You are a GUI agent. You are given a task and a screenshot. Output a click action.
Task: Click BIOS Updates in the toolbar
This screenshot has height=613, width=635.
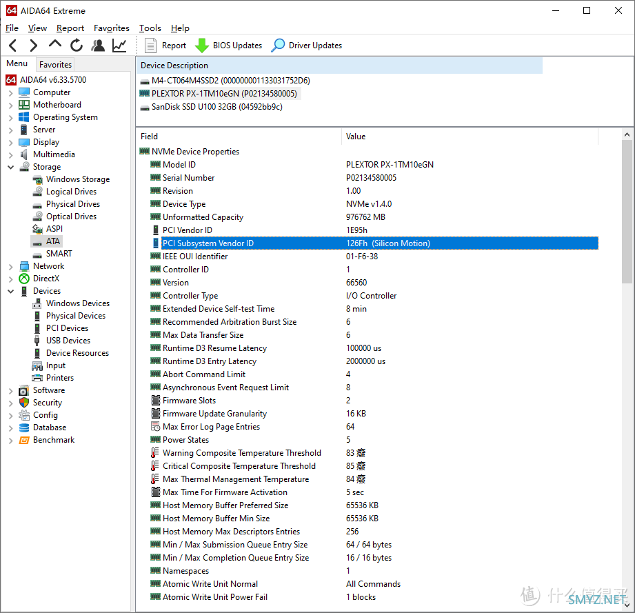click(229, 46)
